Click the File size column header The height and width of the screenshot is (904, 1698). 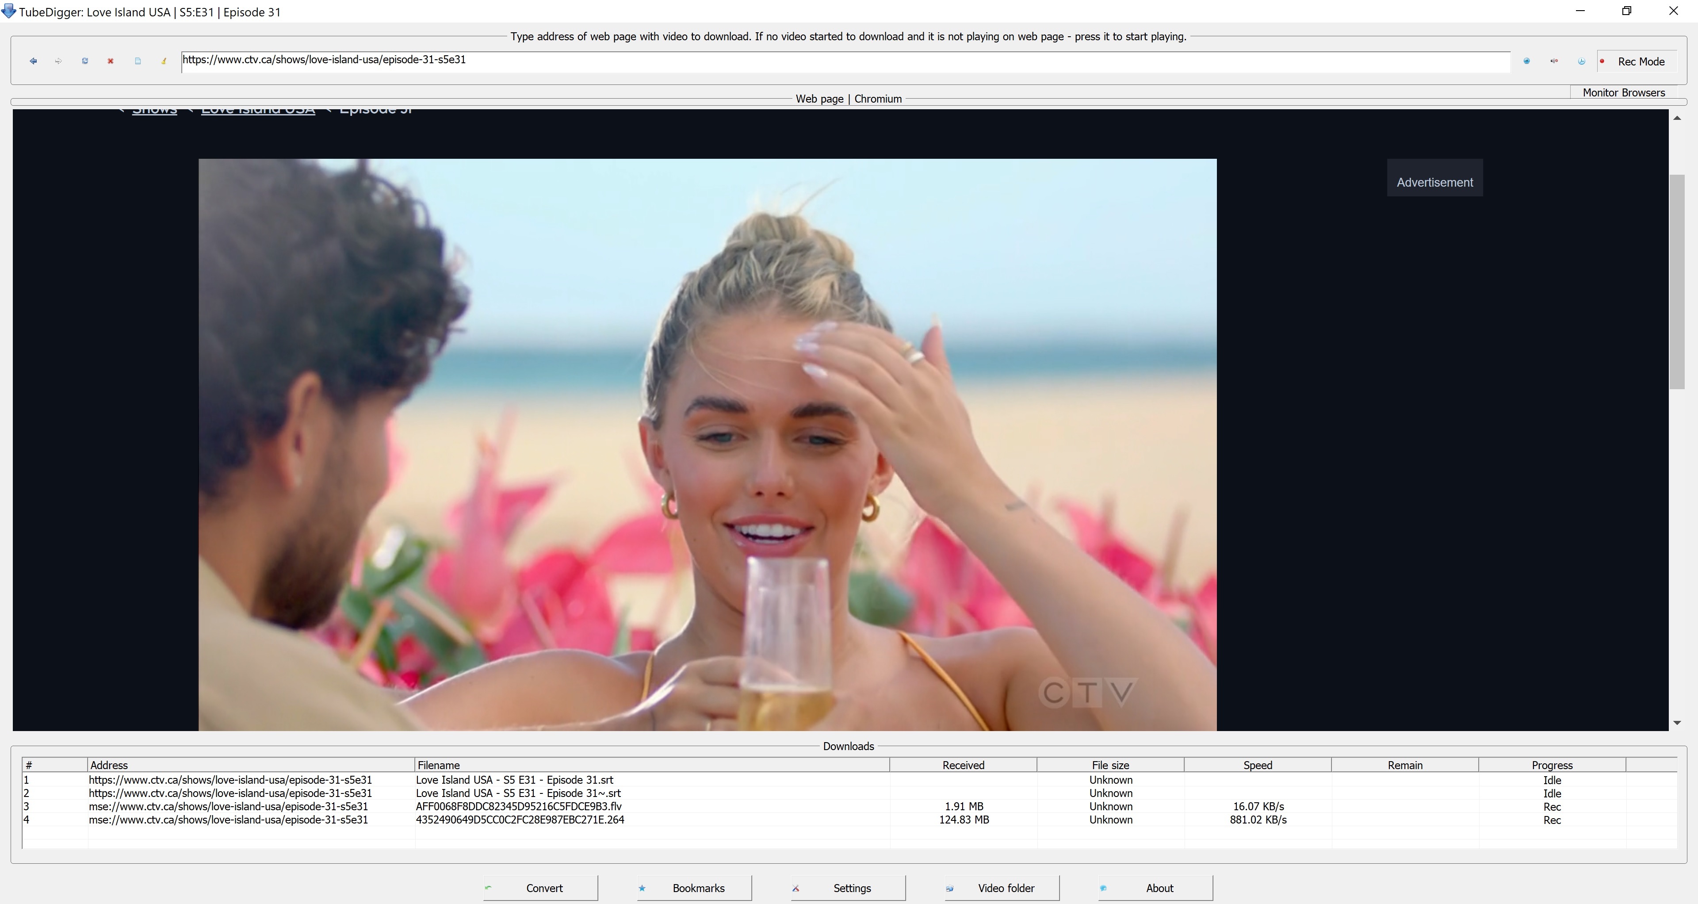(1111, 765)
